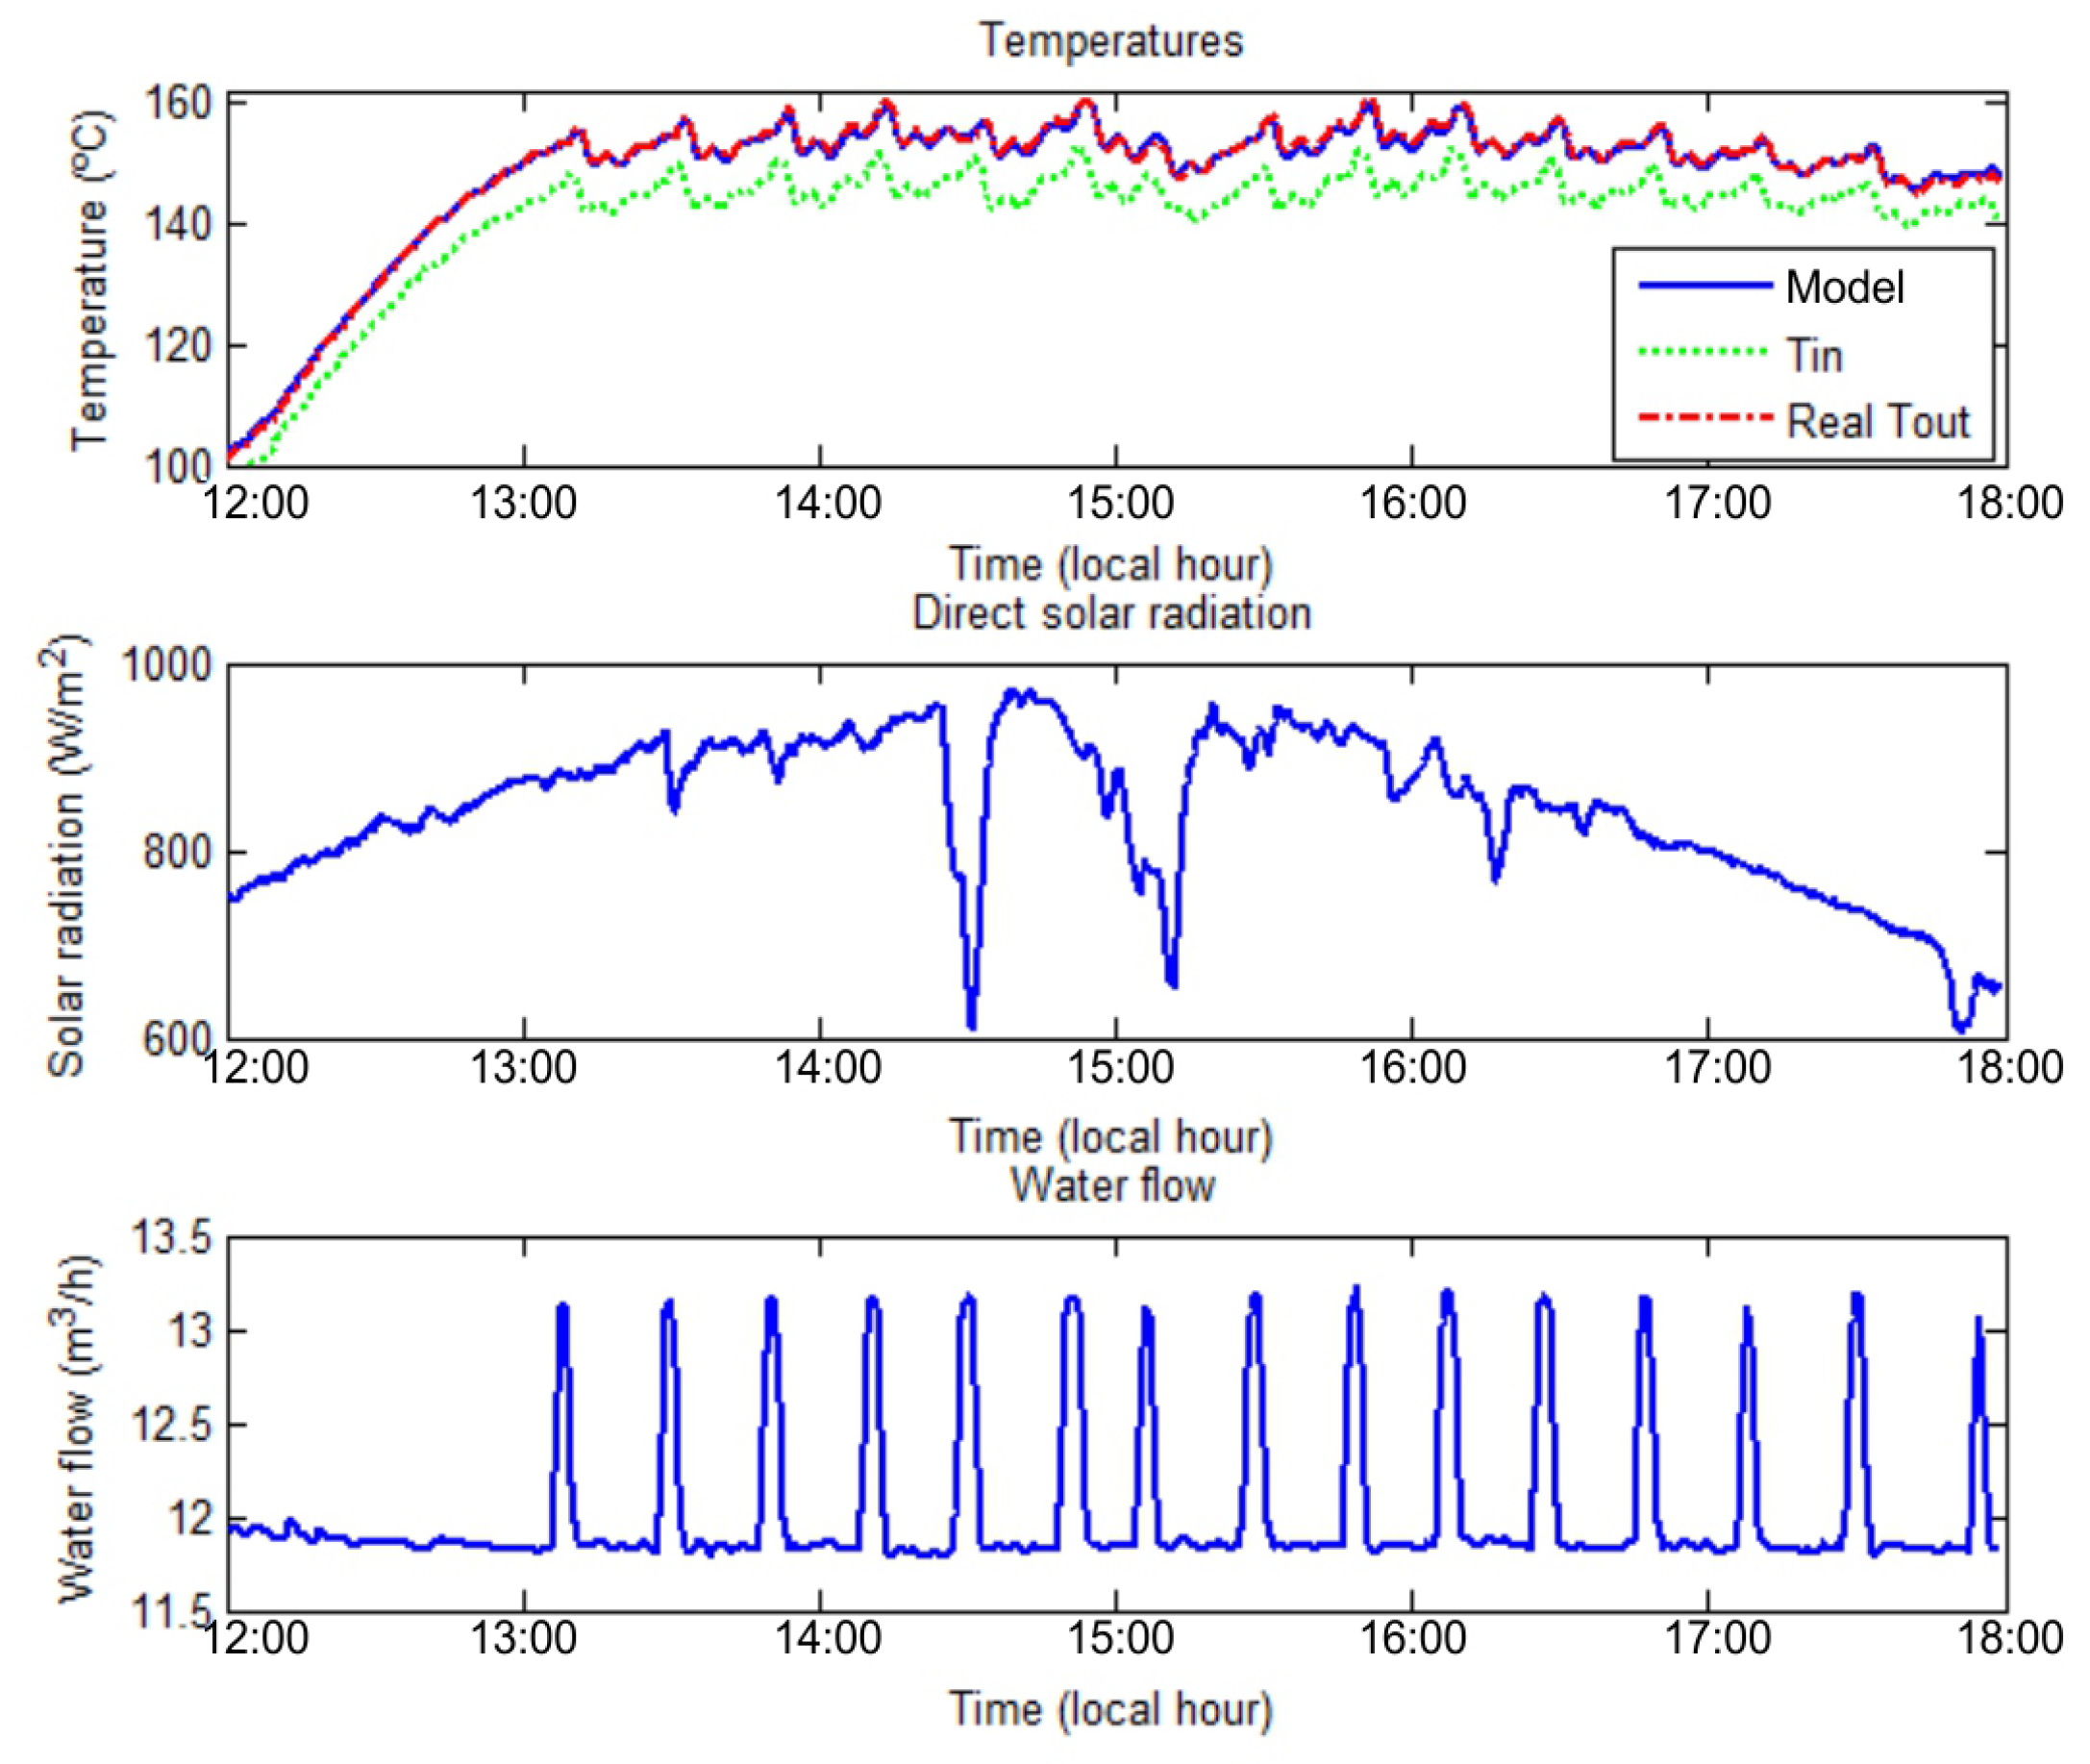Click 15:00 tick label on Temperatures axis
This screenshot has height=1764, width=2090.
coord(1120,502)
